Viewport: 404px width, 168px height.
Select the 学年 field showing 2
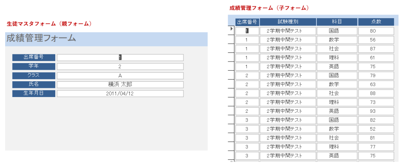pos(120,66)
